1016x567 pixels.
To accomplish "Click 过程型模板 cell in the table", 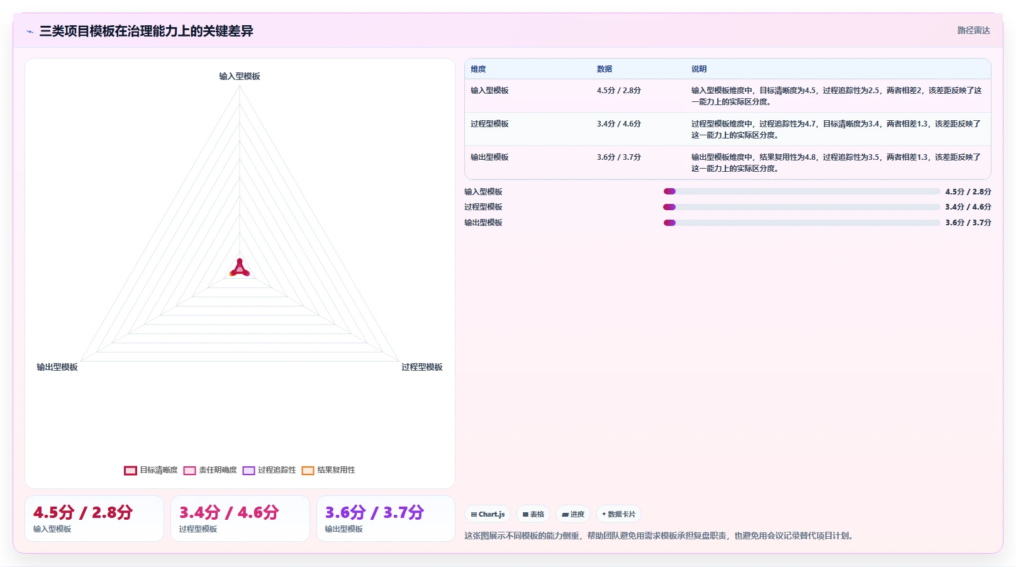I will pos(489,124).
